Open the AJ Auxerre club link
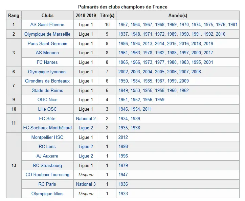Screen dimensions: 245x201 pos(47,156)
